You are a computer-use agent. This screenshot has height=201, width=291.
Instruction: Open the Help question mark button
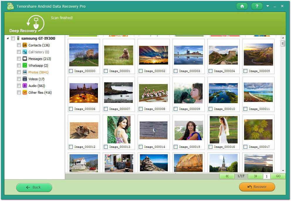(x=257, y=6)
